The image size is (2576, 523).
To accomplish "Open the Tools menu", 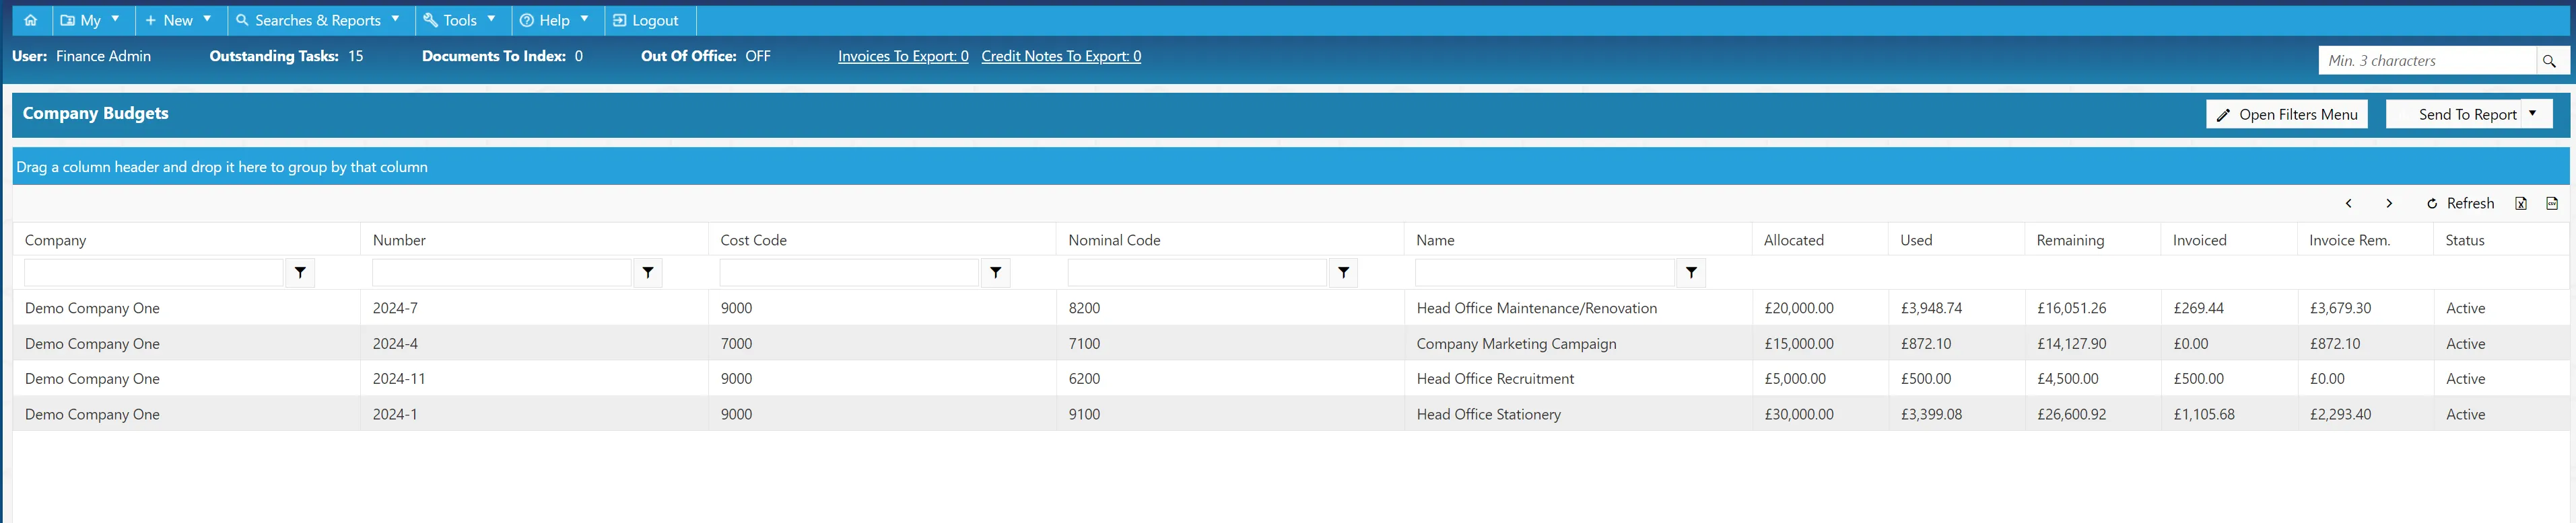I will (x=460, y=20).
